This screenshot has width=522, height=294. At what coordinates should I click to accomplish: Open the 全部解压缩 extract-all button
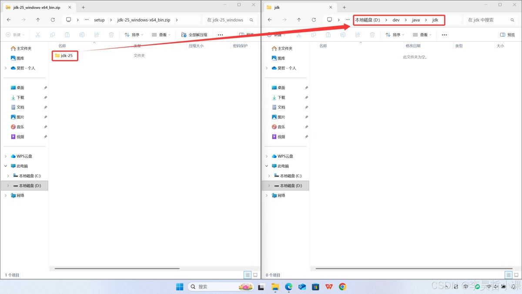(x=194, y=35)
